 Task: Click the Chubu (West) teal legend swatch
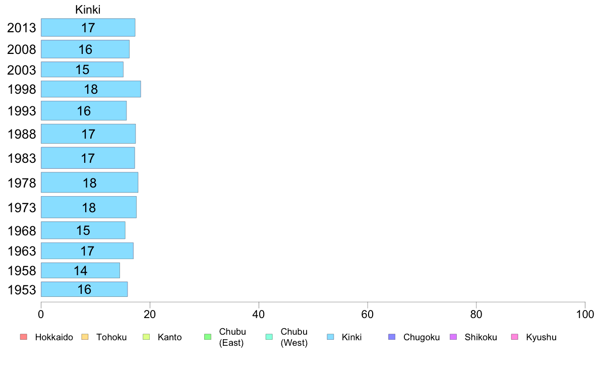tap(269, 337)
